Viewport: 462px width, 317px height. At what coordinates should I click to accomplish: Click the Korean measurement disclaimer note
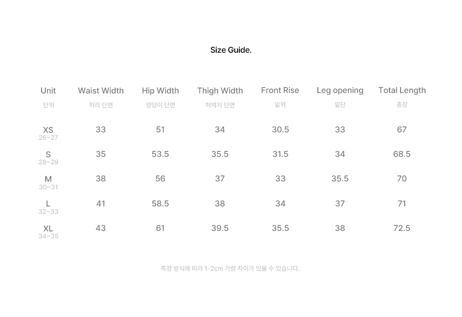pos(230,268)
